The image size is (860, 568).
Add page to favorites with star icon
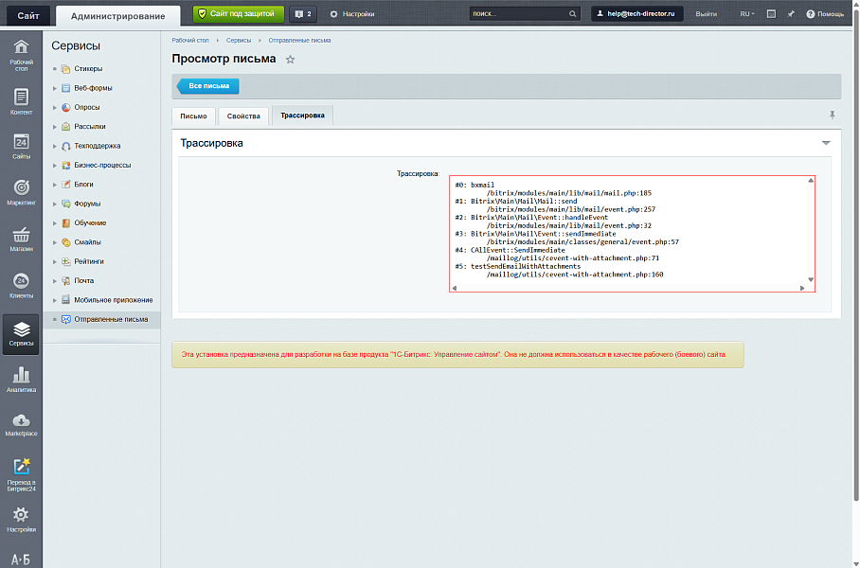point(290,60)
